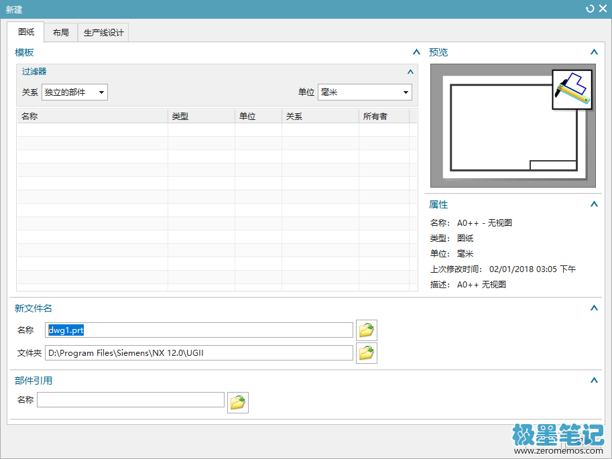Screen dimensions: 612x459
Task: Click browse folder icon next to 文件夹 path
Action: coord(366,352)
